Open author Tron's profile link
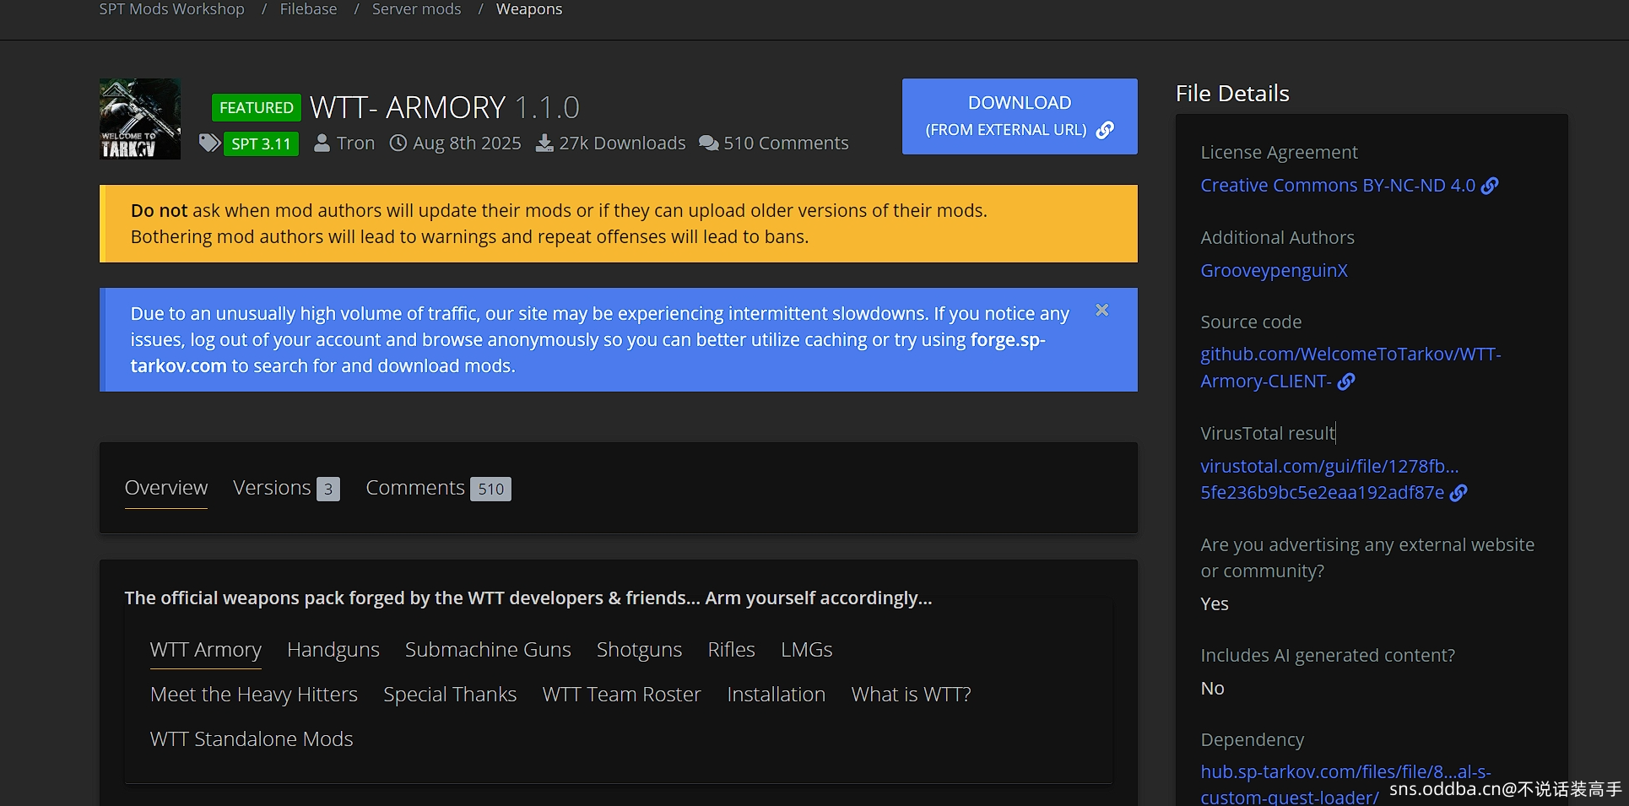 click(x=355, y=143)
